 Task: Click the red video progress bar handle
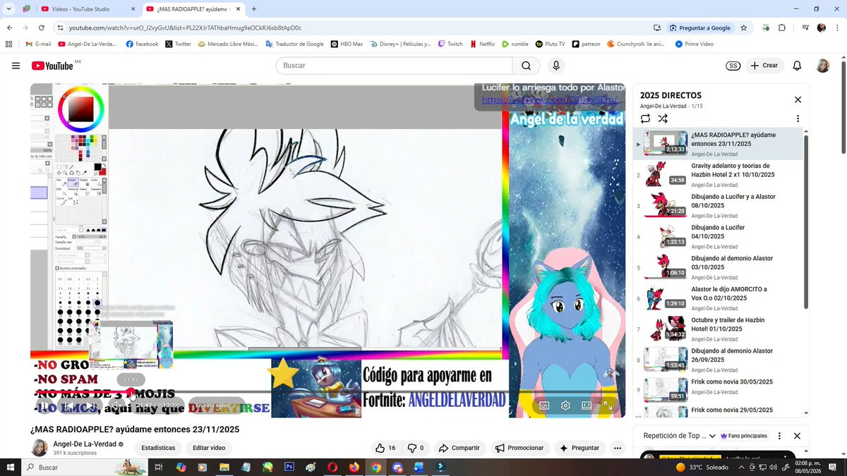click(x=131, y=391)
